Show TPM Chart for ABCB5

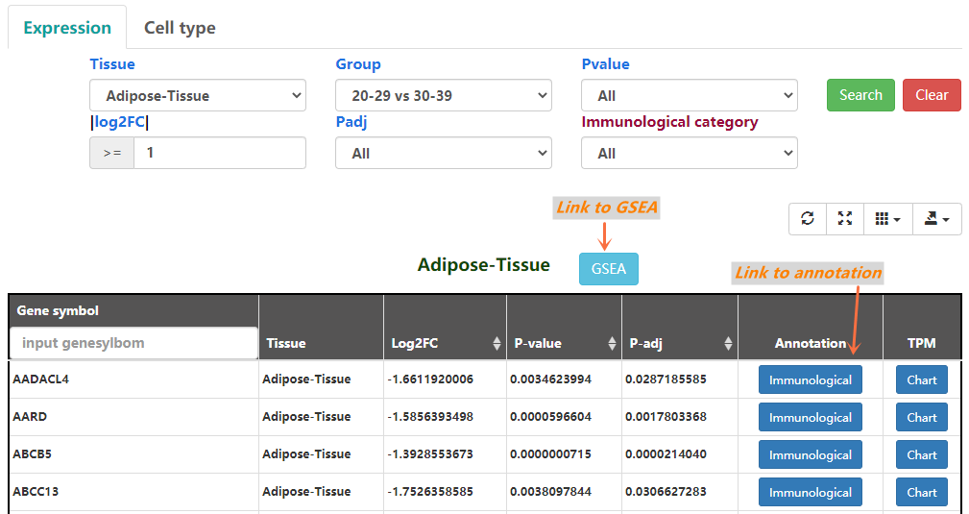(x=921, y=454)
